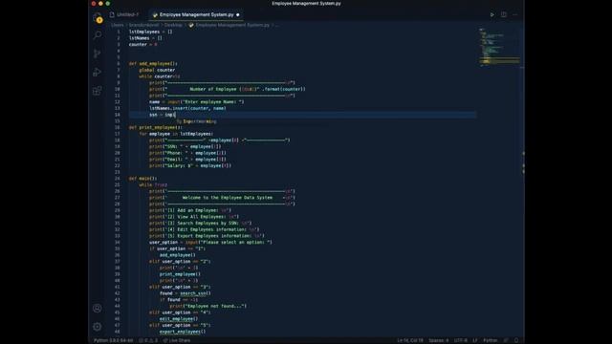Change the UTF-8 file encoding

(x=461, y=340)
